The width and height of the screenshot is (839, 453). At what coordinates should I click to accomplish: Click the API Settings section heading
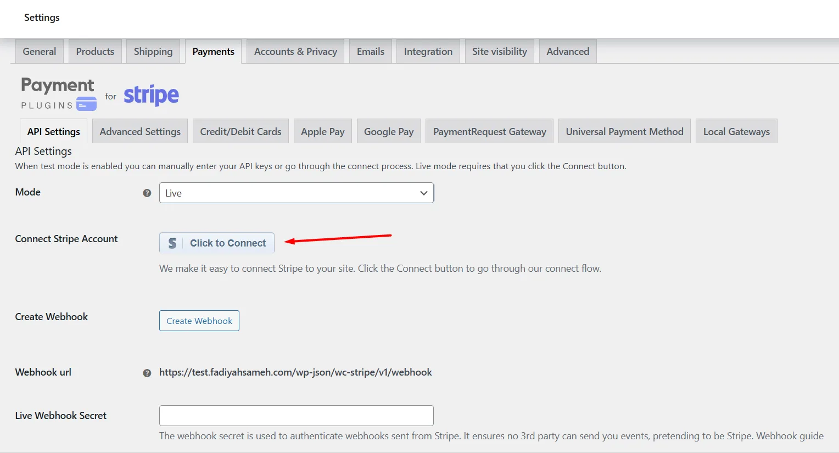pos(43,151)
